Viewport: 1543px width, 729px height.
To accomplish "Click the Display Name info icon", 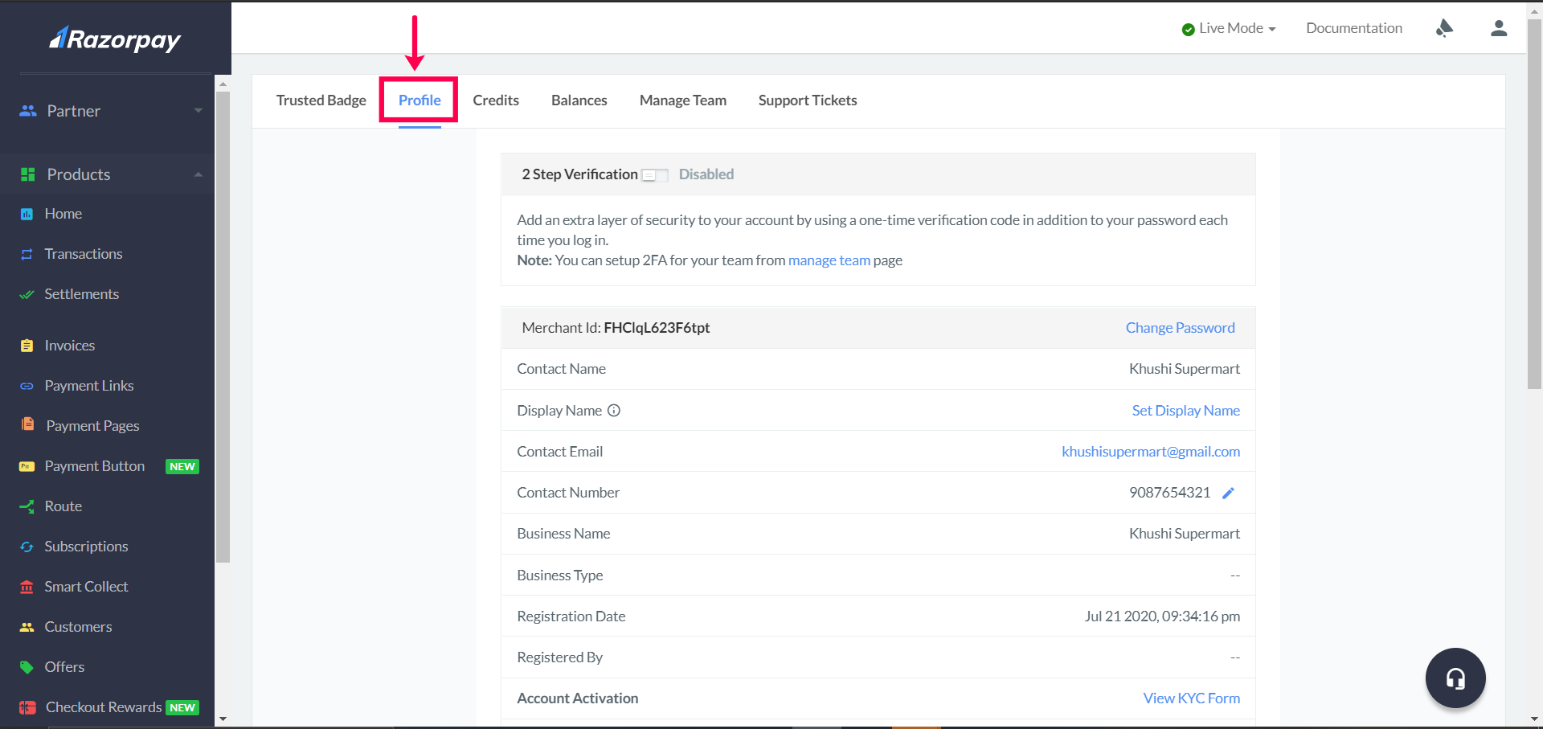I will pyautogui.click(x=614, y=411).
